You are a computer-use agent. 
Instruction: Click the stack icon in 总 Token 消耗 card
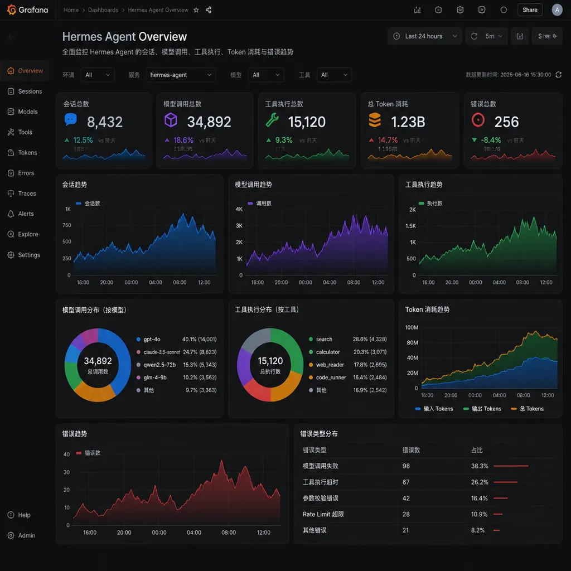[x=375, y=120]
